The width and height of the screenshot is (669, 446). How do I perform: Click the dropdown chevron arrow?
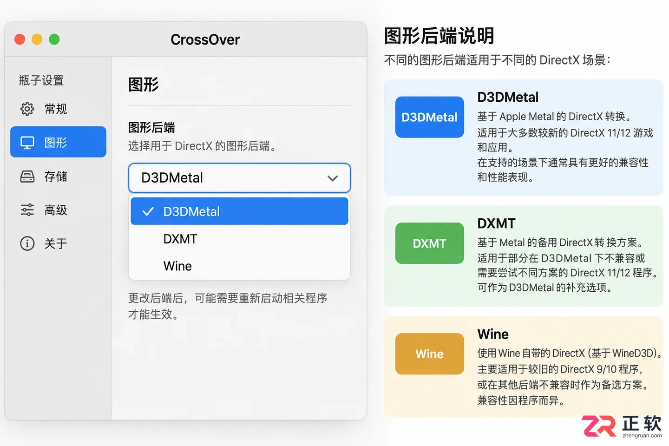coord(332,178)
